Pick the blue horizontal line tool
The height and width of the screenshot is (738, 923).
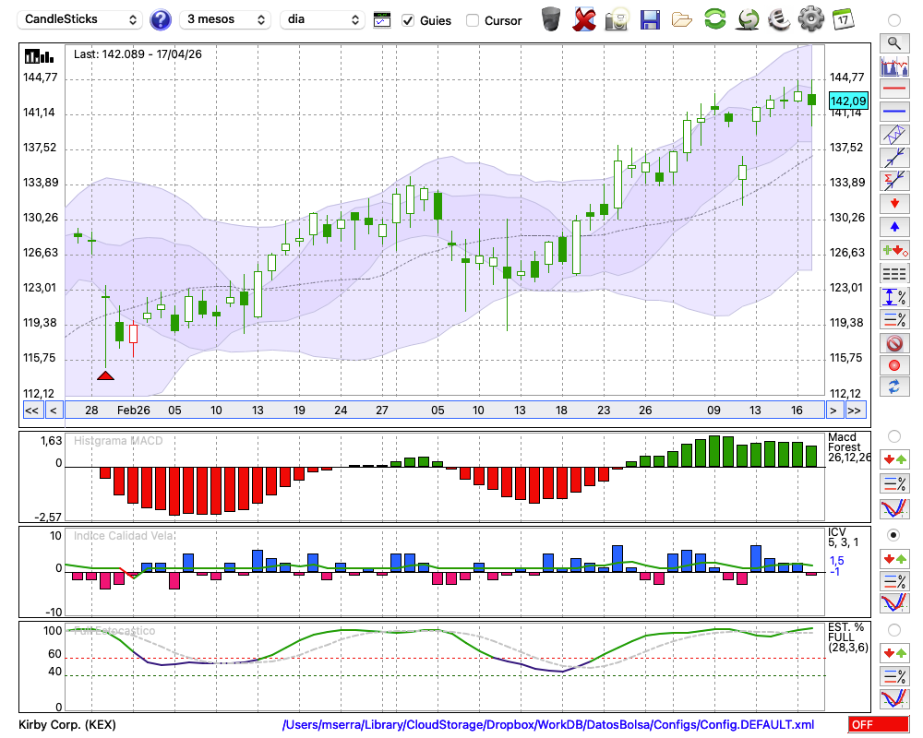point(894,112)
